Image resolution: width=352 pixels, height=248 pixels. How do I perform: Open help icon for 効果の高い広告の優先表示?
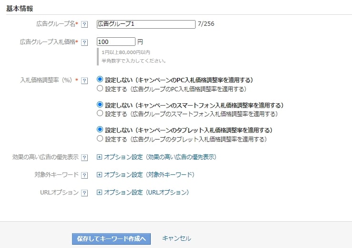pyautogui.click(x=84, y=158)
